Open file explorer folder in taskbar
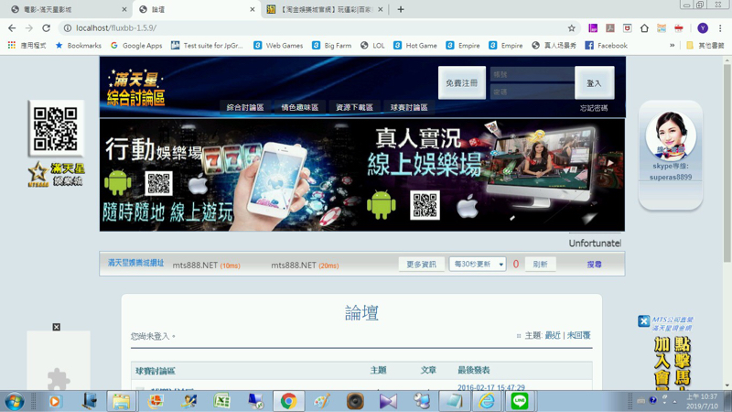 [121, 401]
